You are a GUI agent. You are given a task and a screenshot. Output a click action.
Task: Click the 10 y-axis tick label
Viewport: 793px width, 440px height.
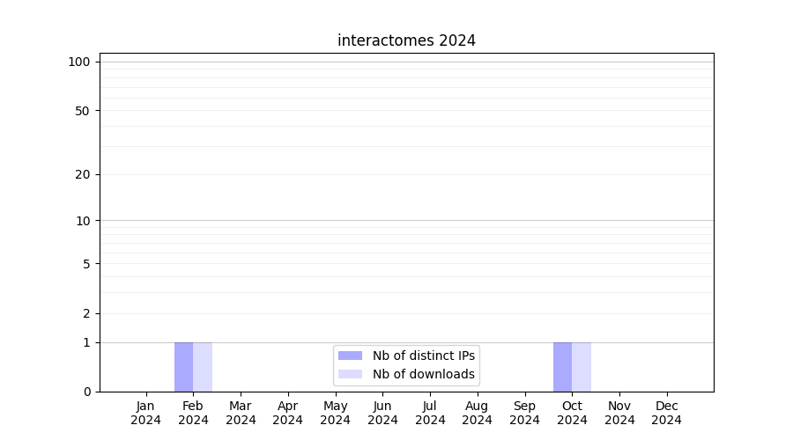[82, 221]
